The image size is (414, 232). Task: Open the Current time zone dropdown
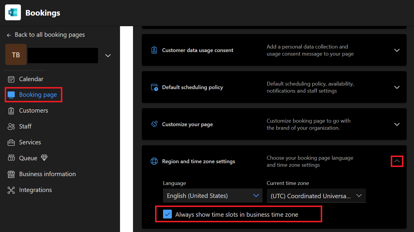[316, 196]
